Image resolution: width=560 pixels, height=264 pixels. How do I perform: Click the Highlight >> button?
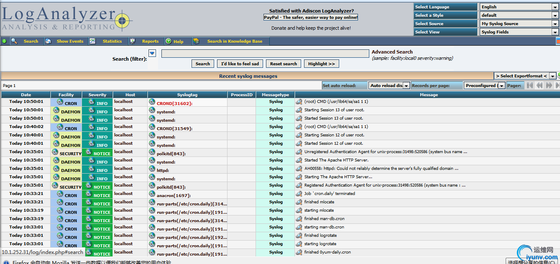pos(322,64)
